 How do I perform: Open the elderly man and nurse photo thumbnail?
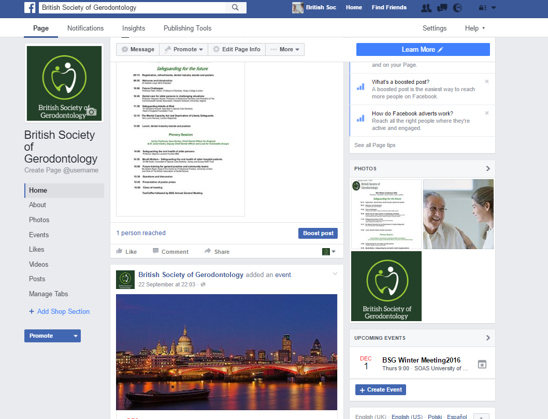(x=458, y=214)
